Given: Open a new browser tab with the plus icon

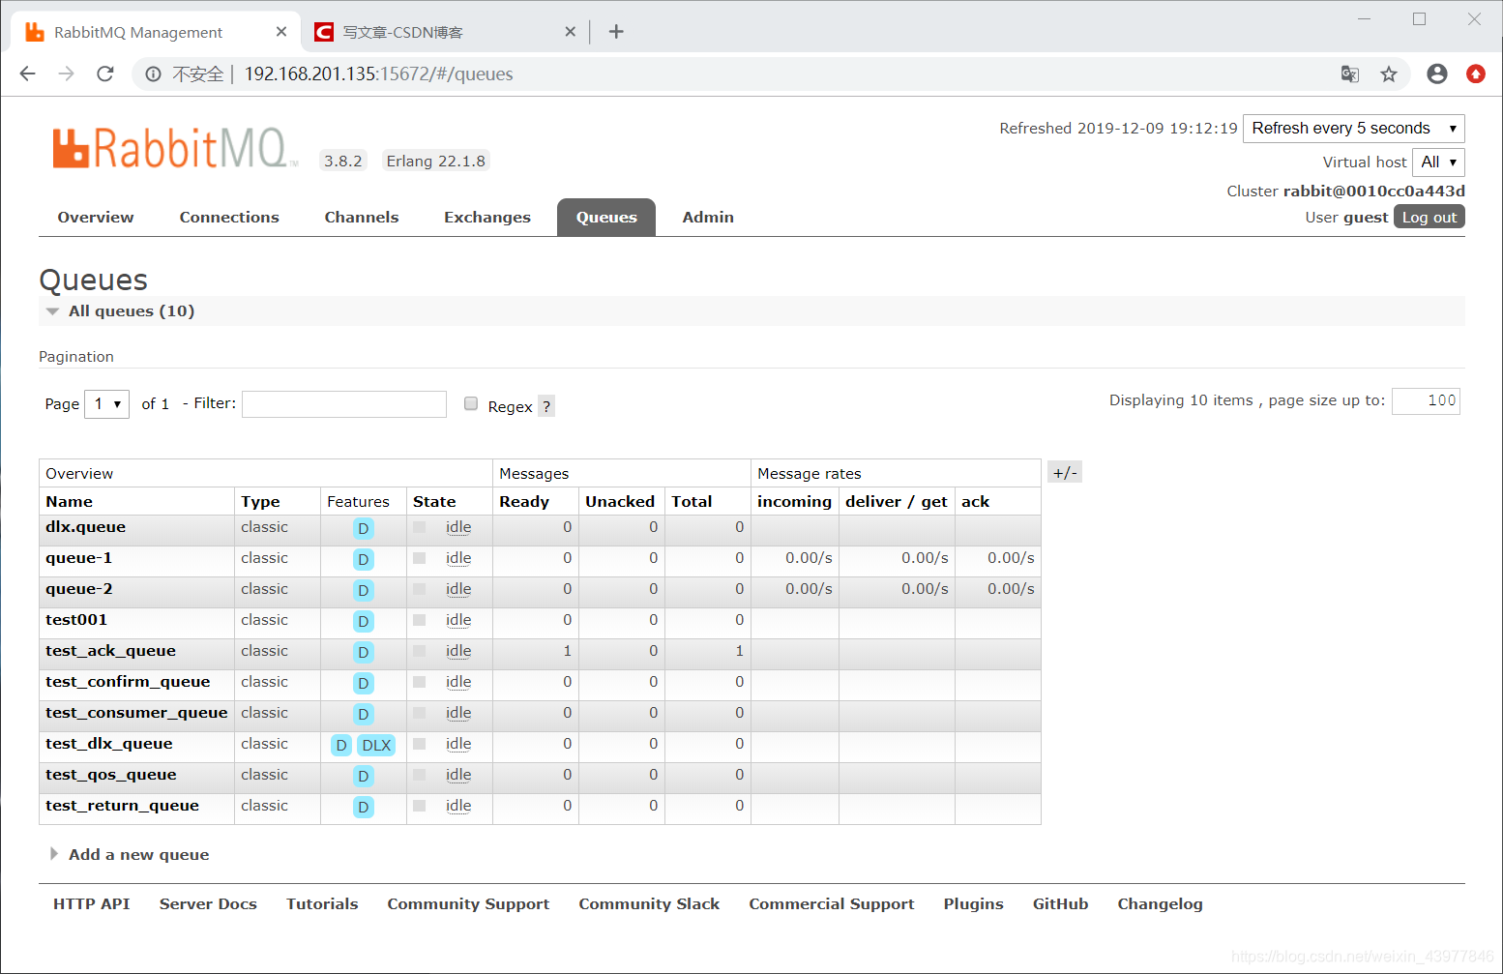Looking at the screenshot, I should pyautogui.click(x=616, y=32).
